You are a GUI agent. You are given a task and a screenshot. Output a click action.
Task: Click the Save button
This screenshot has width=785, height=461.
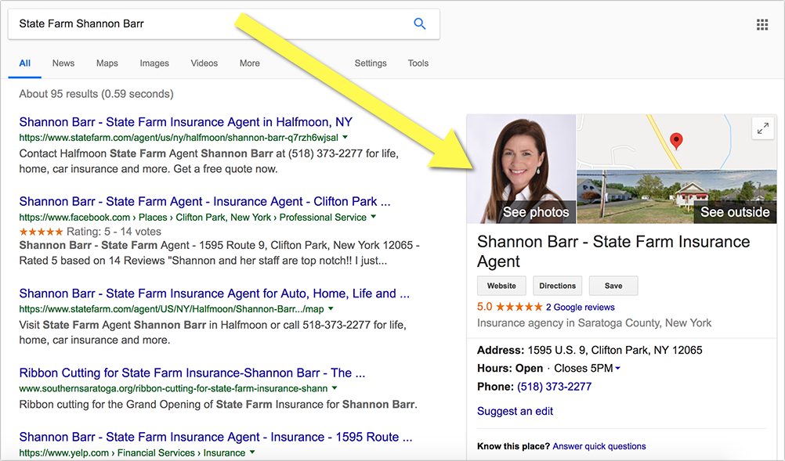(x=613, y=286)
